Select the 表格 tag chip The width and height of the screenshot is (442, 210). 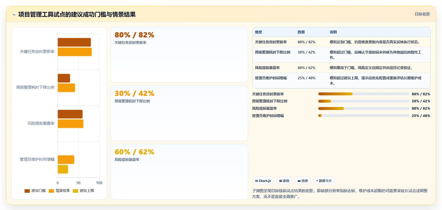point(284,181)
